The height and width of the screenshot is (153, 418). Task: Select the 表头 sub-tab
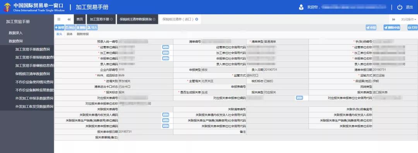pyautogui.click(x=59, y=34)
